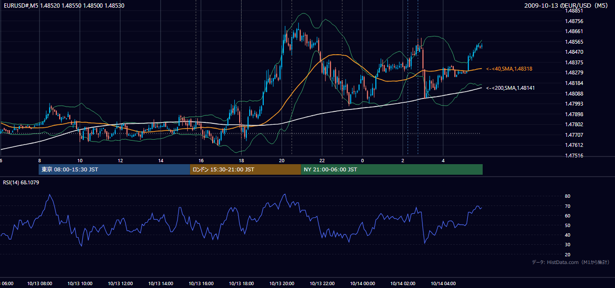Click price axis value 1.48470
The height and width of the screenshot is (288, 615).
(574, 52)
